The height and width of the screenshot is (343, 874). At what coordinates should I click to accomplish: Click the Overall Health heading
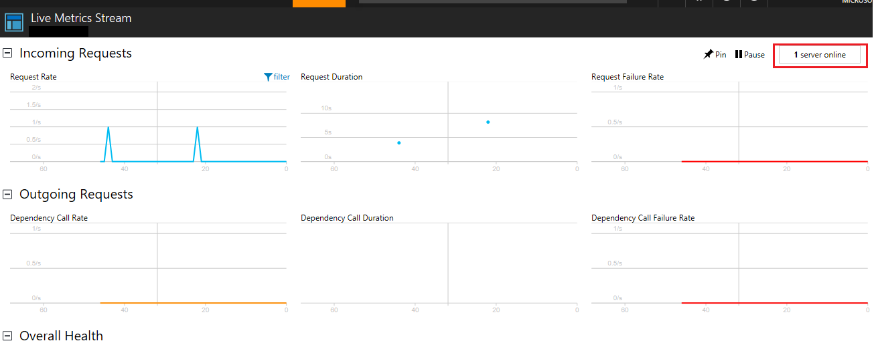click(61, 335)
